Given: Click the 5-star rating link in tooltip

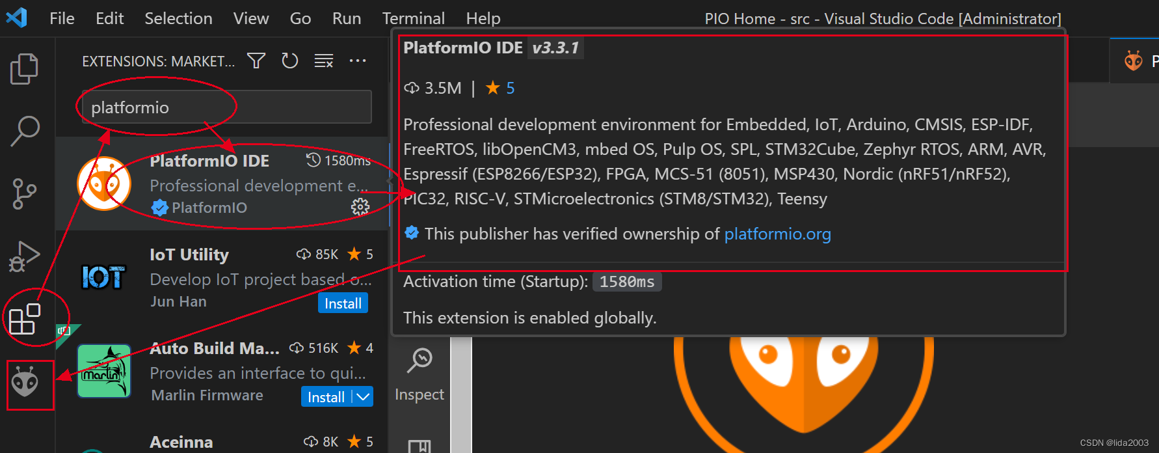Looking at the screenshot, I should pos(511,88).
